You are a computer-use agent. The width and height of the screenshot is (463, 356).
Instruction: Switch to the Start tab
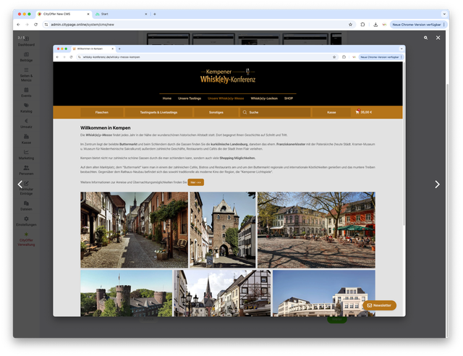pyautogui.click(x=119, y=14)
